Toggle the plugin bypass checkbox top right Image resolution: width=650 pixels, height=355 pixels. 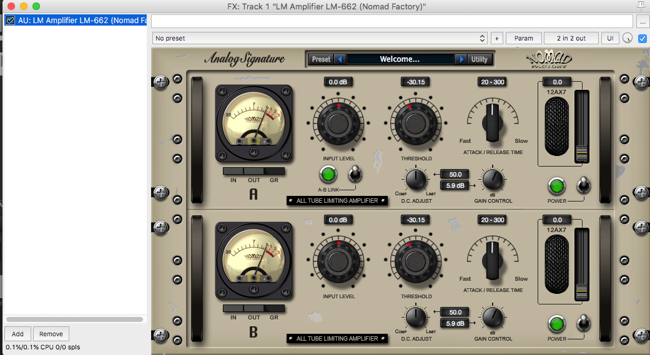click(642, 38)
